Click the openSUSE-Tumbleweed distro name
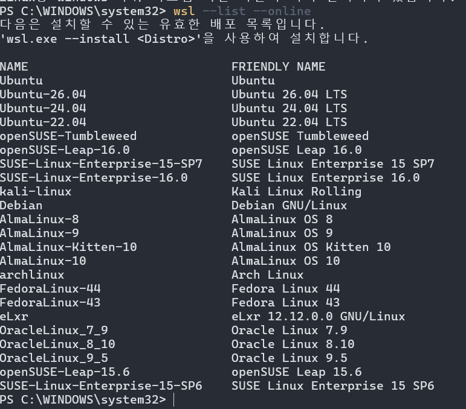The height and width of the screenshot is (409, 466). (x=68, y=136)
